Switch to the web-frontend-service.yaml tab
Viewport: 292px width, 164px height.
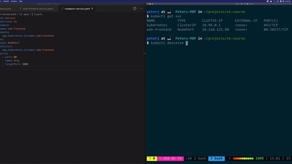tap(38, 9)
